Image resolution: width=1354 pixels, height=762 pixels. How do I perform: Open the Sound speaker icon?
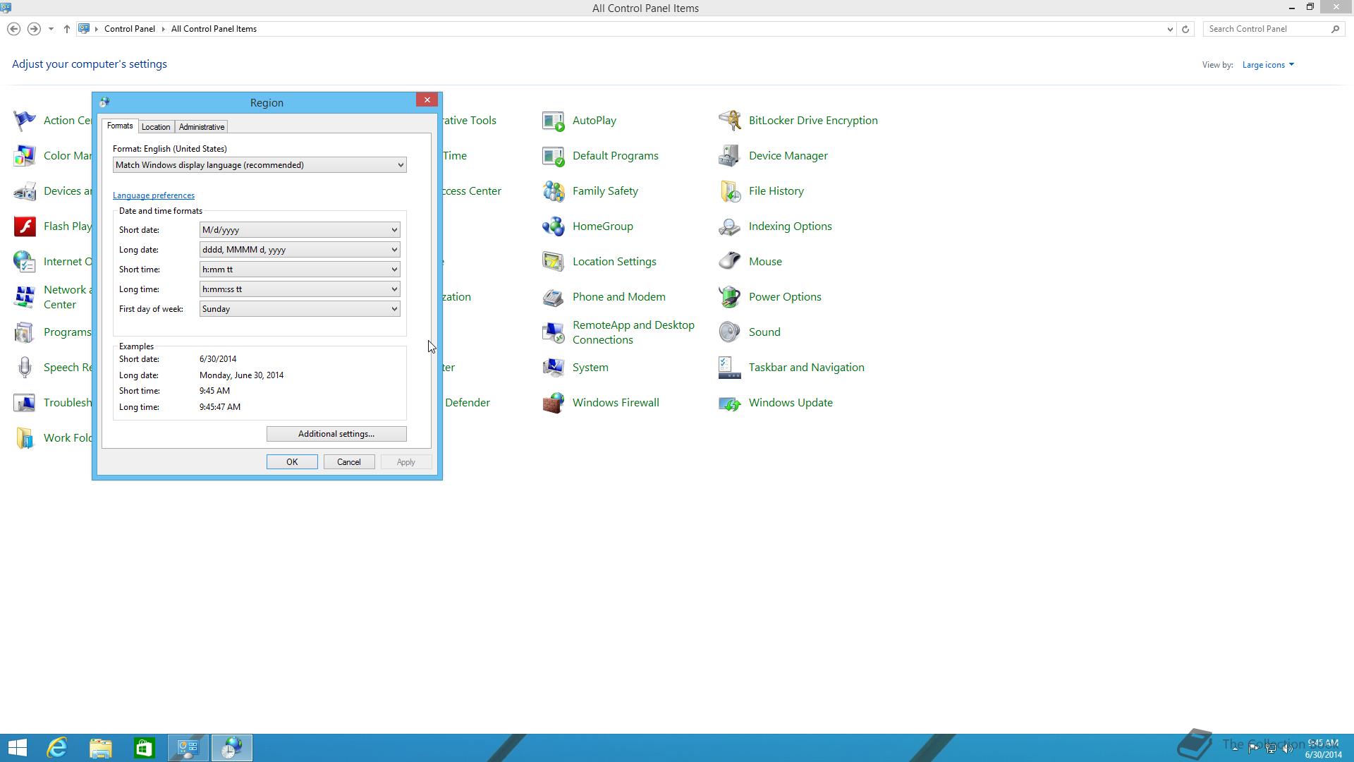729,332
